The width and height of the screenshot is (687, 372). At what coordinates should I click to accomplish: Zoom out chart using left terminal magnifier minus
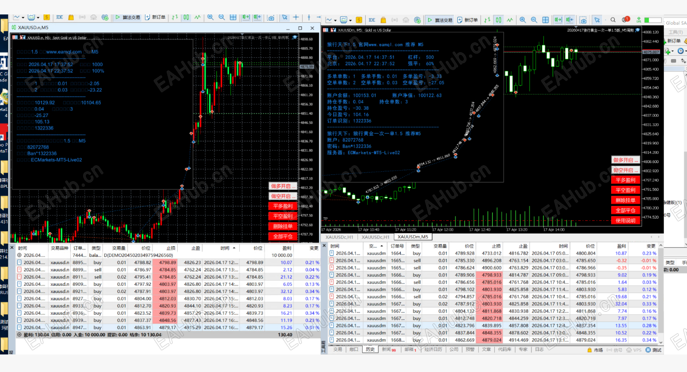pyautogui.click(x=222, y=17)
